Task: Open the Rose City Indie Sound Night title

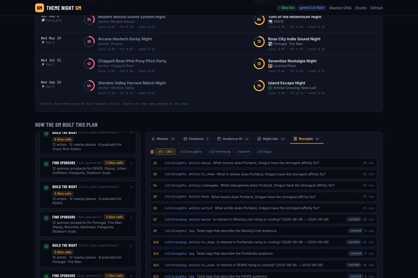Action: (x=294, y=39)
